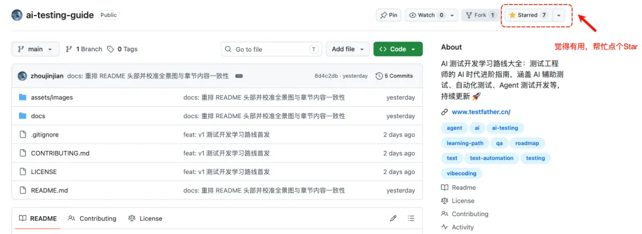
Task: Pin this repository with the Pin button
Action: click(389, 15)
